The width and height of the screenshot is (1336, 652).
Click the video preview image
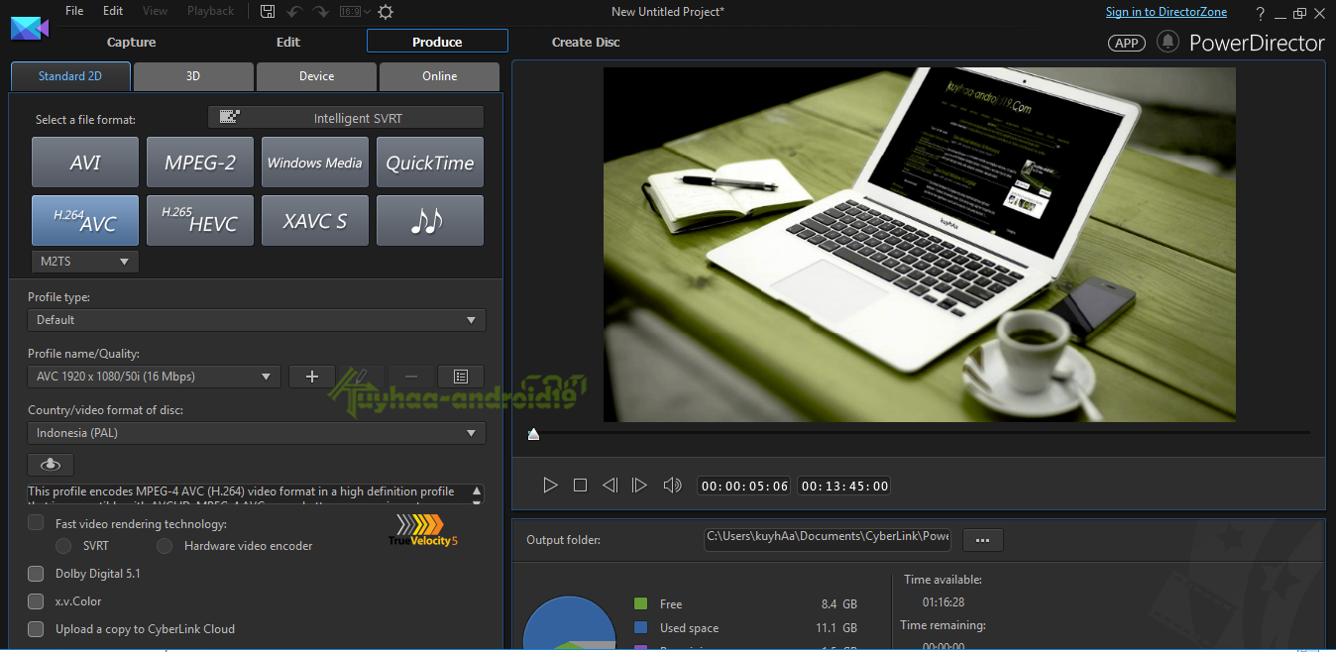click(920, 245)
